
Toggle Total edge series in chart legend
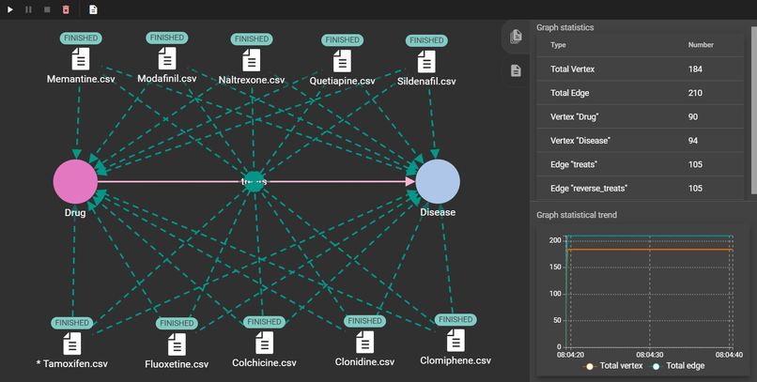pos(678,366)
